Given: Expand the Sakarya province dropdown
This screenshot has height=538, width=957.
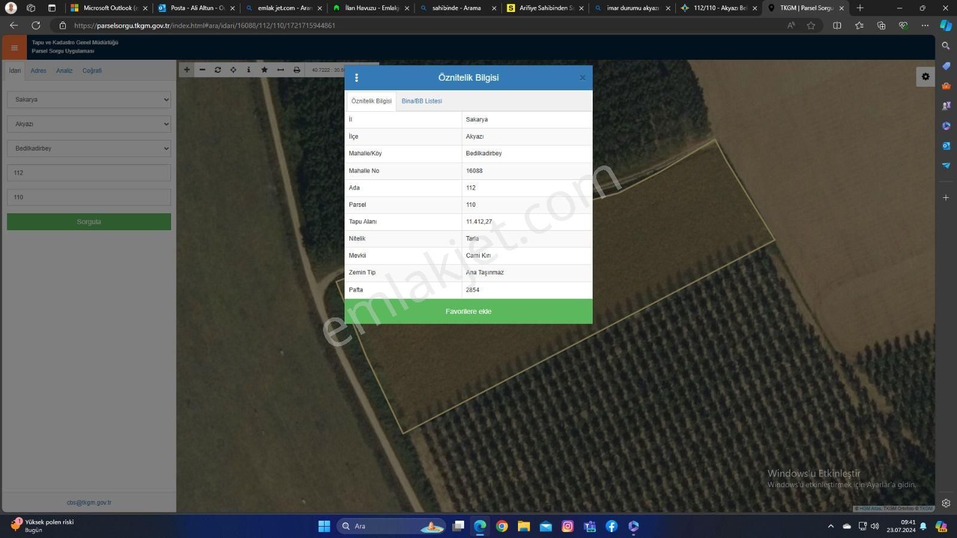Looking at the screenshot, I should pyautogui.click(x=89, y=100).
